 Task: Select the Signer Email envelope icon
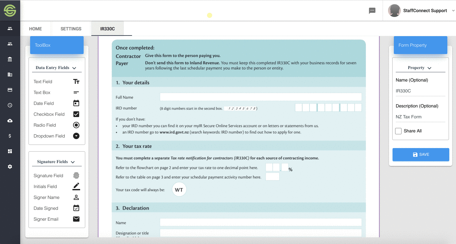click(x=76, y=219)
